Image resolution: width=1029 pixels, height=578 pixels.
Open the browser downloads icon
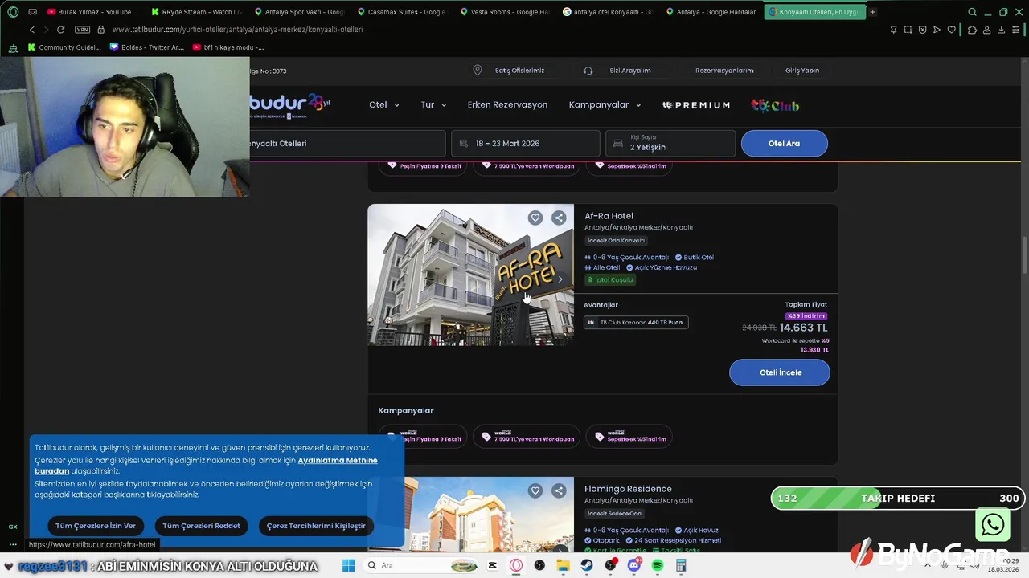1002,30
